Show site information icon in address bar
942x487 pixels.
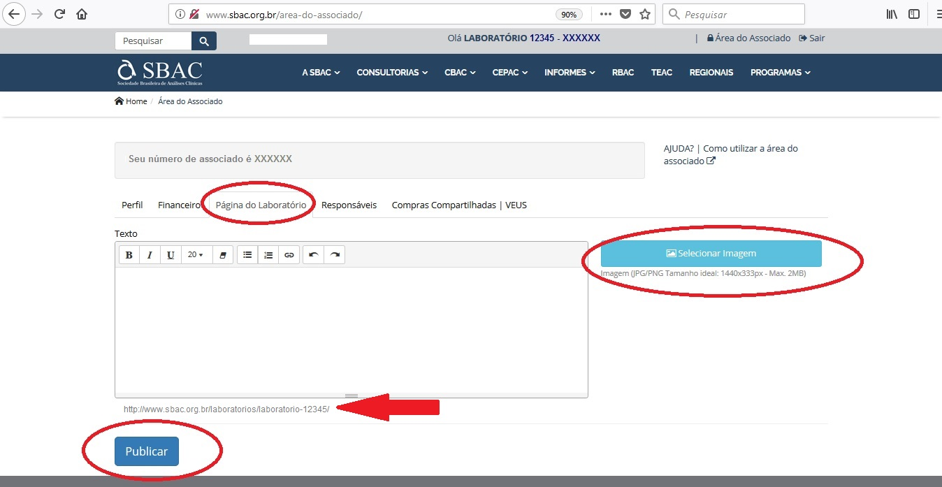coord(180,14)
